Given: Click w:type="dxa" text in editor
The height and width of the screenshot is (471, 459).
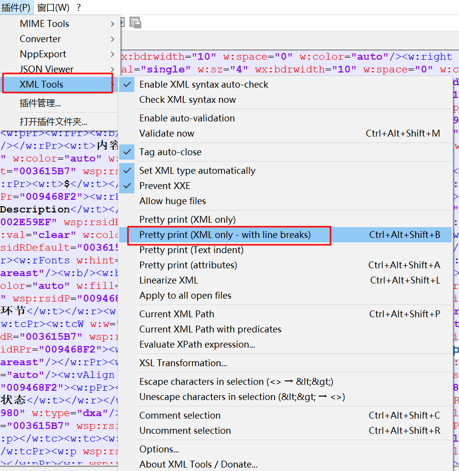Looking at the screenshot, I should [x=70, y=413].
